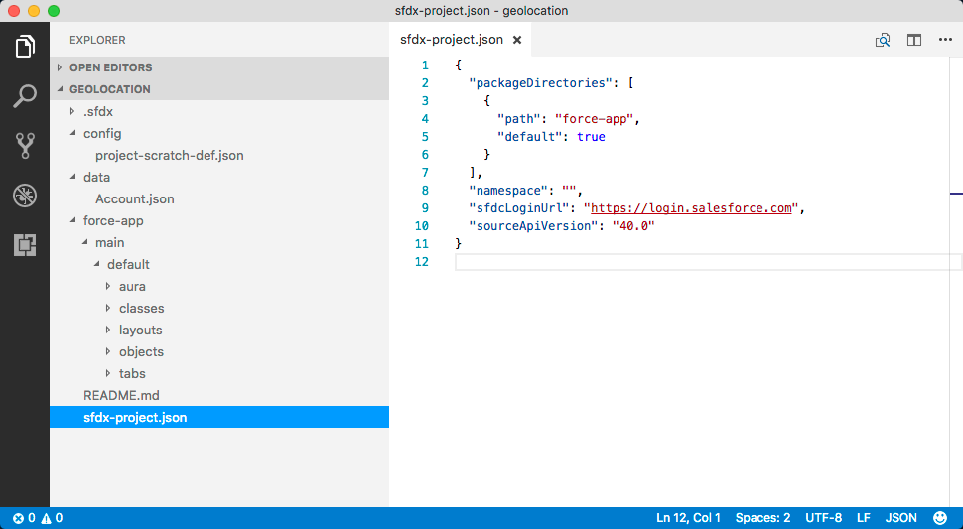Click the "default" key on line 5

pos(530,136)
